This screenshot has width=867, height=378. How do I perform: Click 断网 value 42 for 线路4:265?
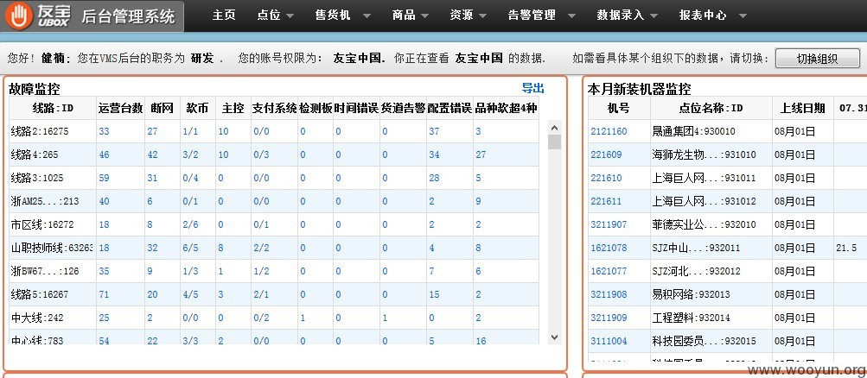153,155
